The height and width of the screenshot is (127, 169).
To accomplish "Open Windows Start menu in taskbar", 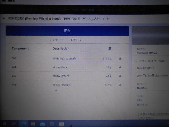I will [x=4, y=124].
